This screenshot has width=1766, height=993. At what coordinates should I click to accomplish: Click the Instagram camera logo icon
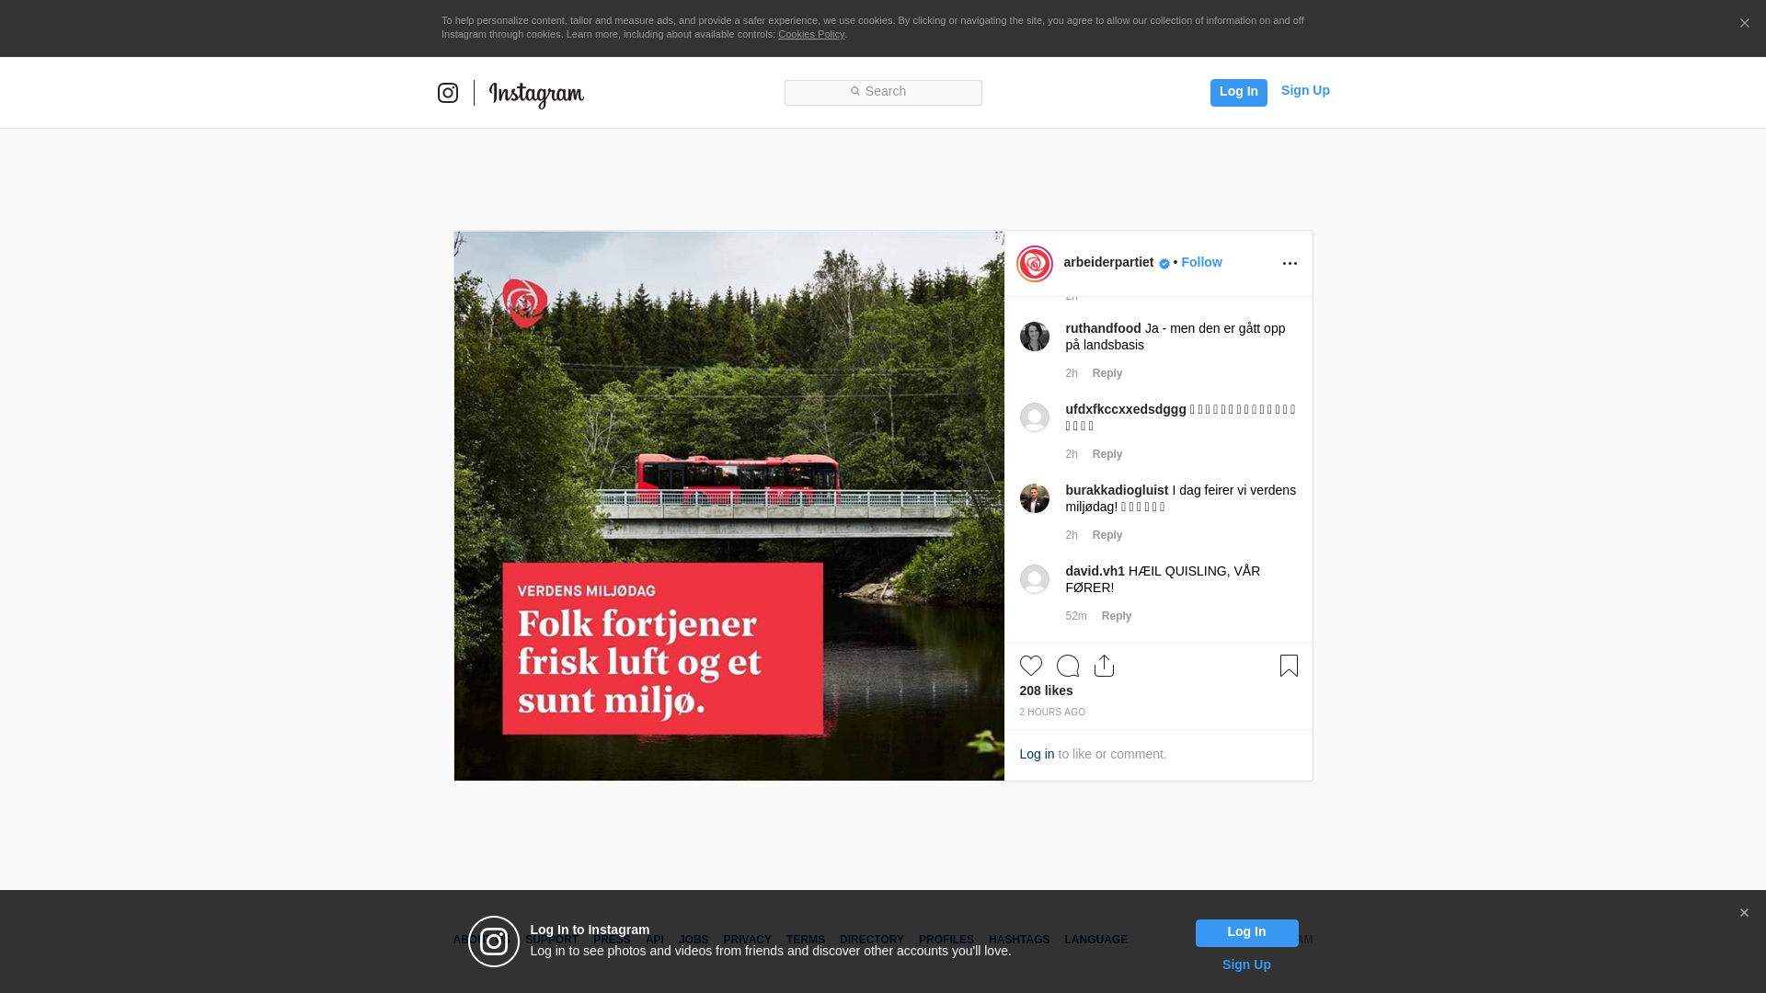point(448,93)
